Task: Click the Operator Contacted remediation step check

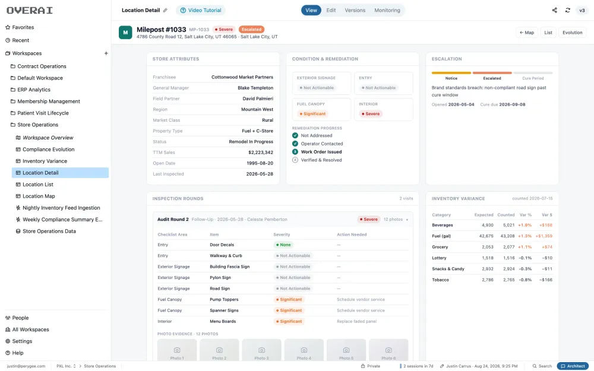Action: point(295,144)
